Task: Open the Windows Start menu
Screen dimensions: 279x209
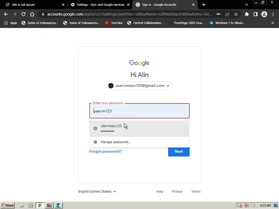Action: tap(7, 205)
